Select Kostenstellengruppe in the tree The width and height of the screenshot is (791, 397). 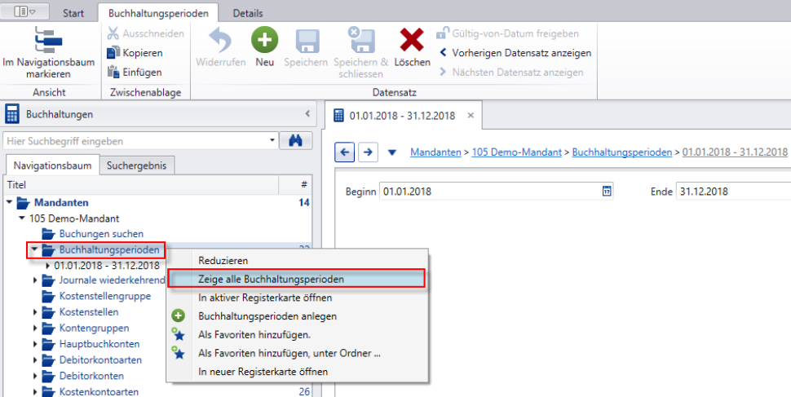96,296
